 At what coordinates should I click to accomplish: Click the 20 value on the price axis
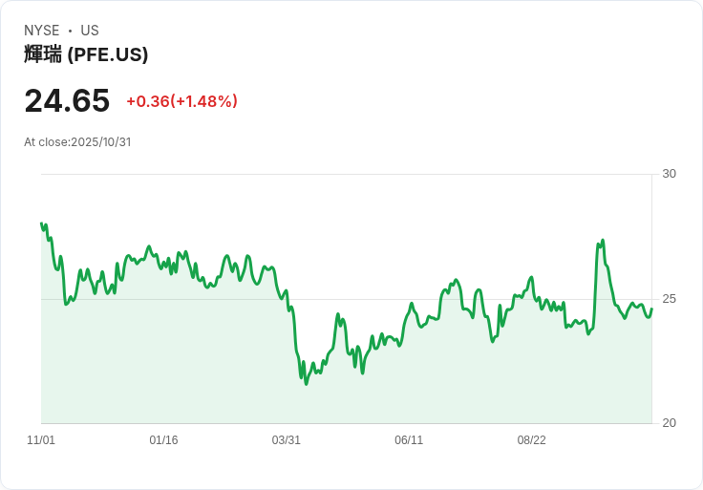pos(670,423)
